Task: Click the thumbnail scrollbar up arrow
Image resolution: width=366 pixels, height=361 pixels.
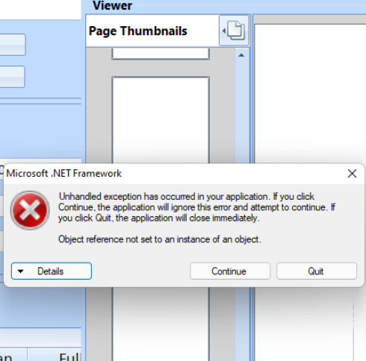Action: click(x=241, y=55)
